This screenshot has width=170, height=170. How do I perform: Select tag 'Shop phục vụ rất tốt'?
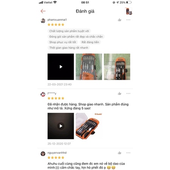pyautogui.click(x=63, y=42)
